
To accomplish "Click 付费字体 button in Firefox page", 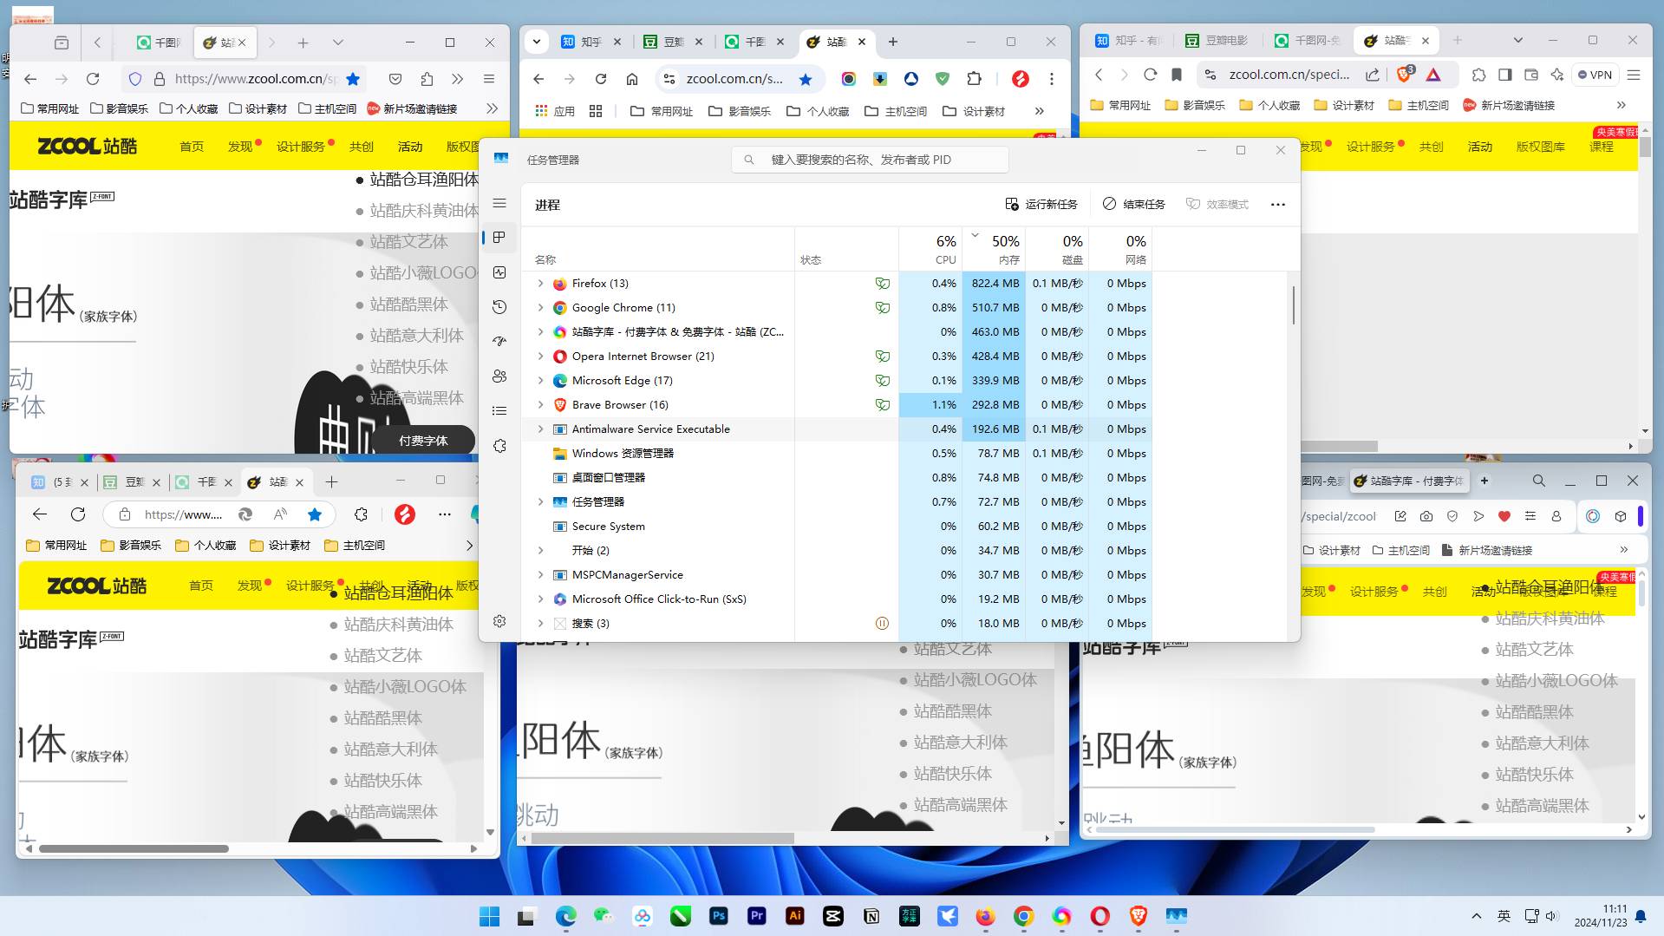I will click(x=423, y=441).
